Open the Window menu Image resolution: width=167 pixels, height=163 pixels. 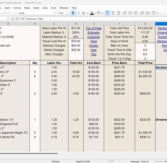tap(64, 8)
